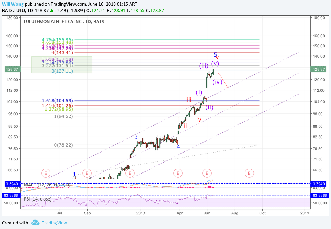This screenshot has width=331, height=229.
Task: Click the open value O:124.21
Action: coord(96,11)
